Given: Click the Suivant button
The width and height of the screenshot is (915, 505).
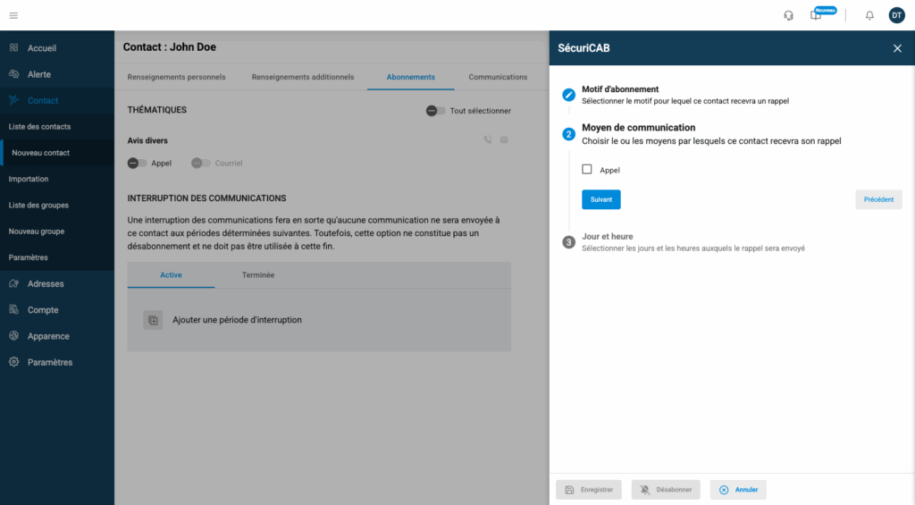Looking at the screenshot, I should [x=600, y=199].
